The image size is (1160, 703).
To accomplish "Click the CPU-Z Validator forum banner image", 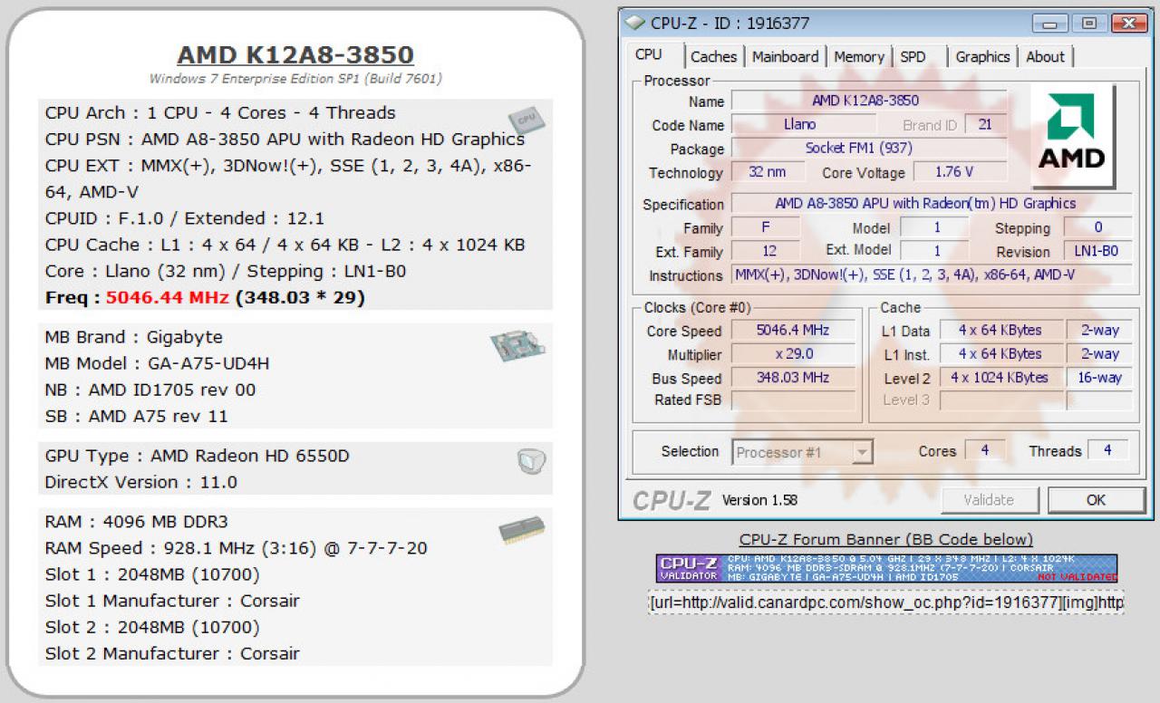I will (x=886, y=568).
